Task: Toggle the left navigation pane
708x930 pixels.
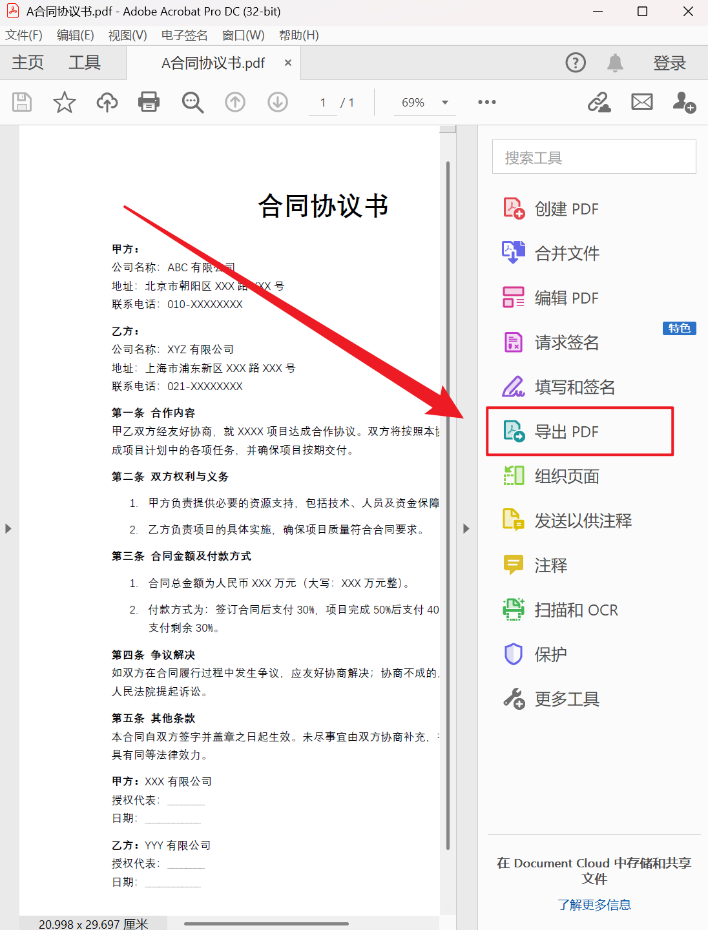Action: tap(8, 528)
